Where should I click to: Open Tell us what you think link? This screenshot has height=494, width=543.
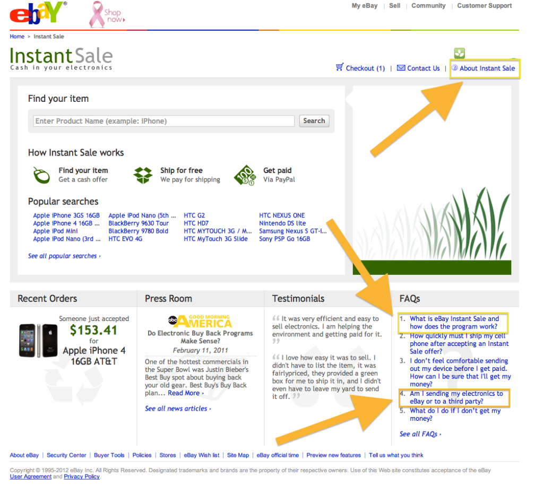click(396, 455)
